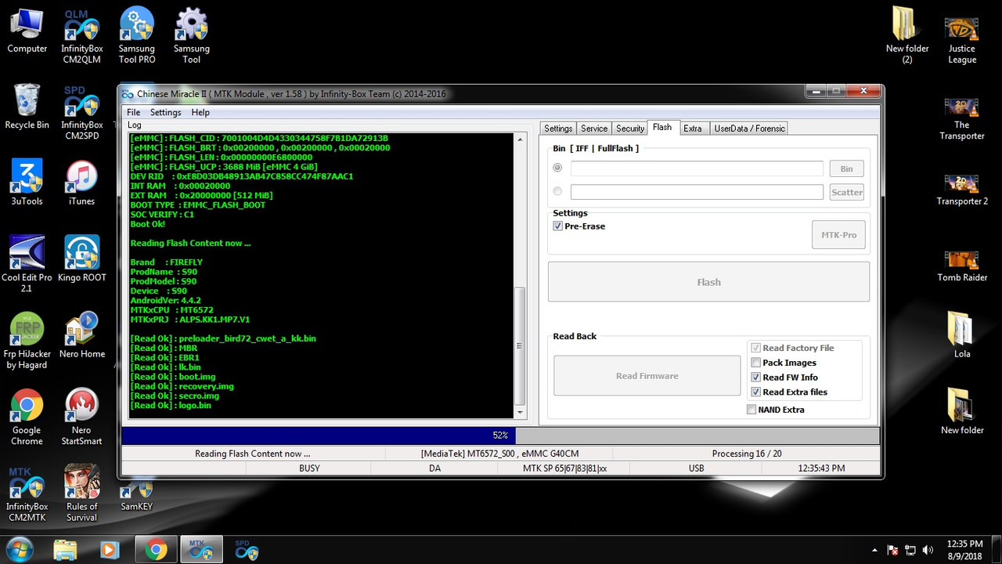This screenshot has width=1002, height=564.
Task: Open Help menu
Action: click(200, 113)
